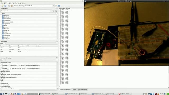Image resolution: width=169 pixels, height=95 pixels.
Task: Sort workspace by Name column header
Action: (4, 46)
